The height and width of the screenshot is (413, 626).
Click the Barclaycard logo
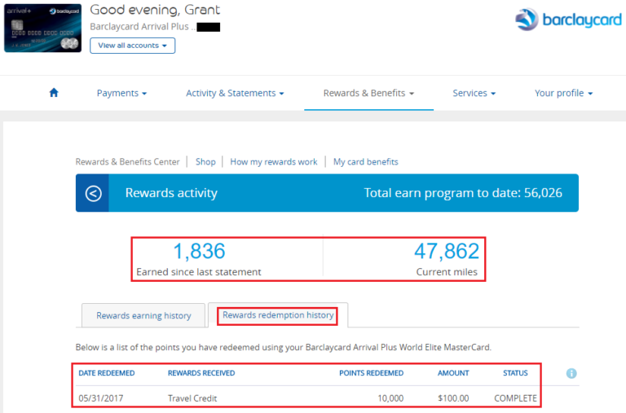pos(568,20)
